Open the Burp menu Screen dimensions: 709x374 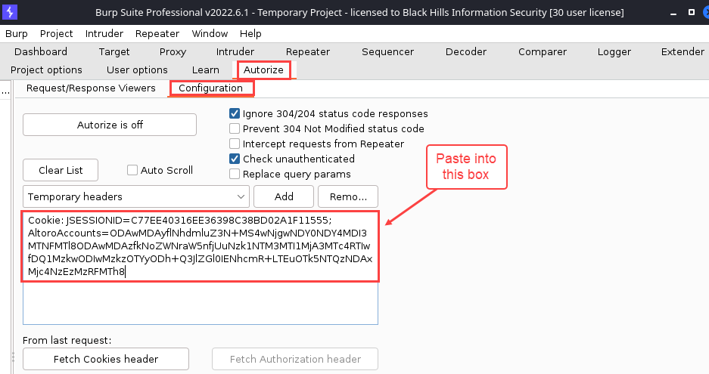tap(16, 34)
